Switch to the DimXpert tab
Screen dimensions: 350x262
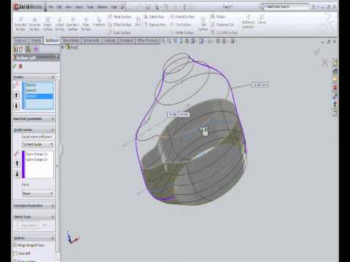[126, 41]
